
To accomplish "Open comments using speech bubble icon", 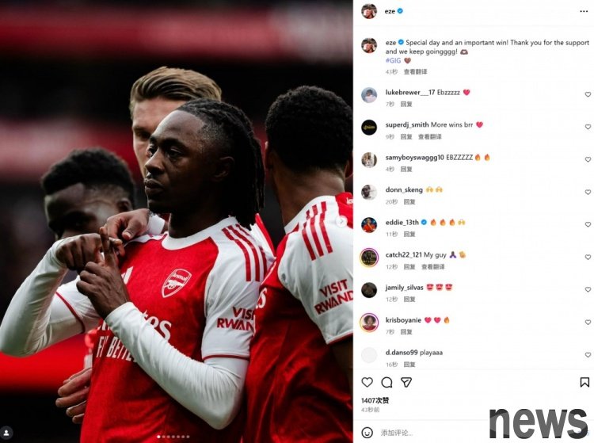I will [386, 382].
